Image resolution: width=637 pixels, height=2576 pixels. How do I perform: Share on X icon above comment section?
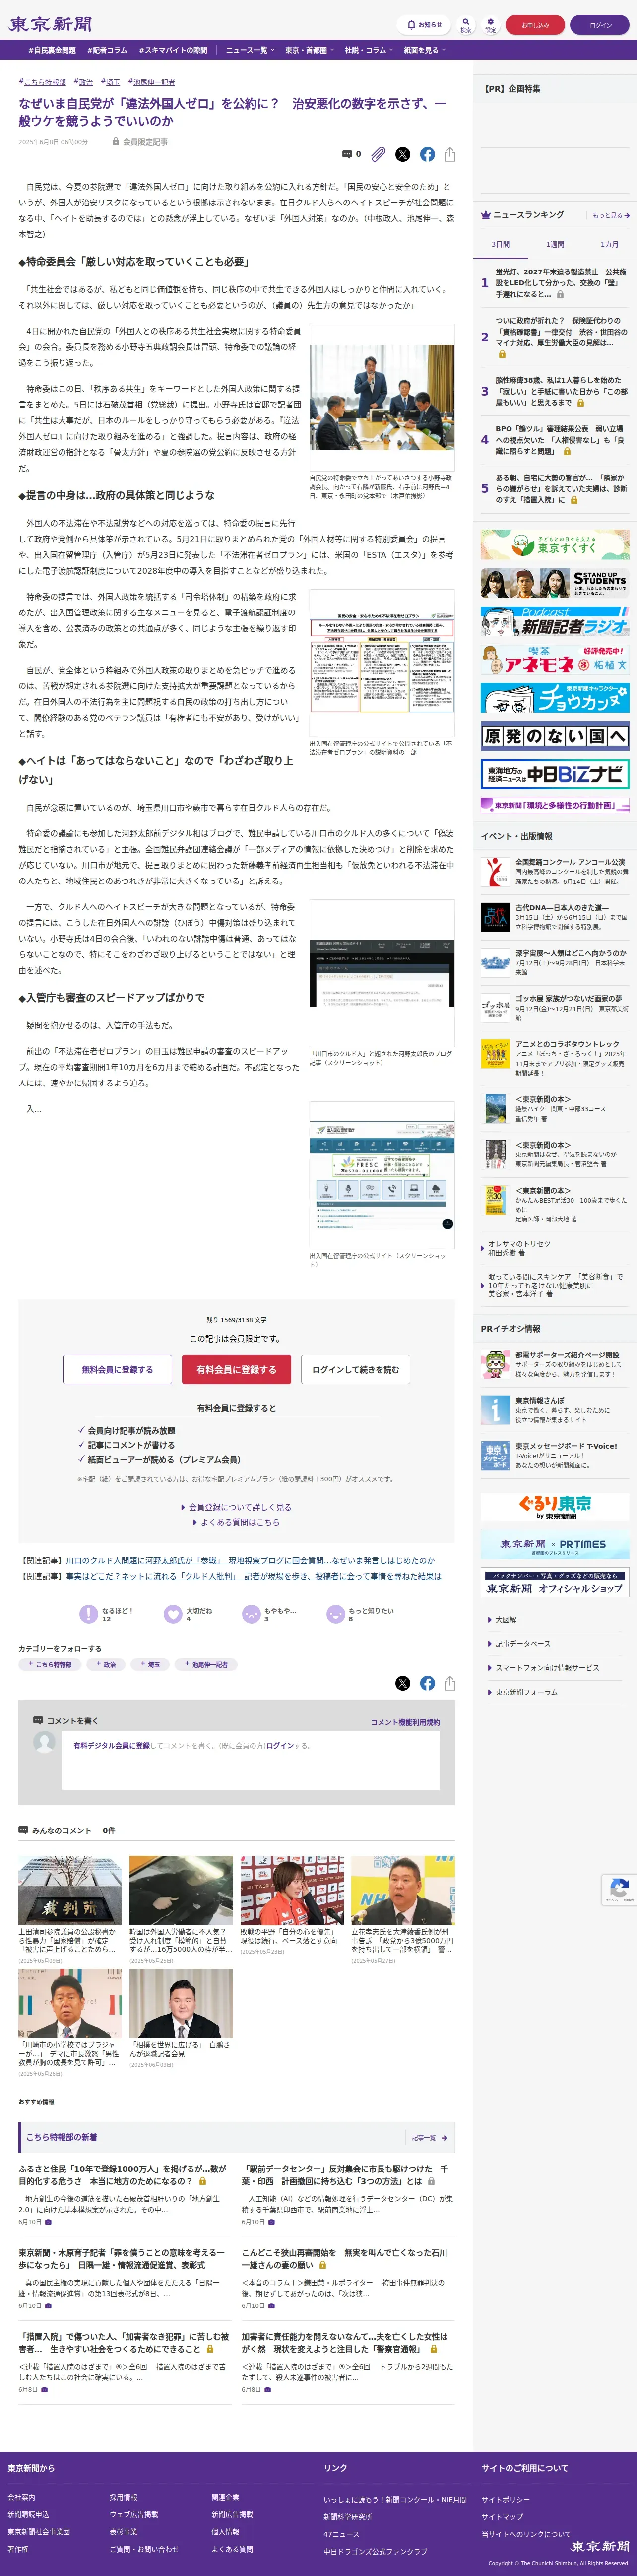tap(402, 1683)
